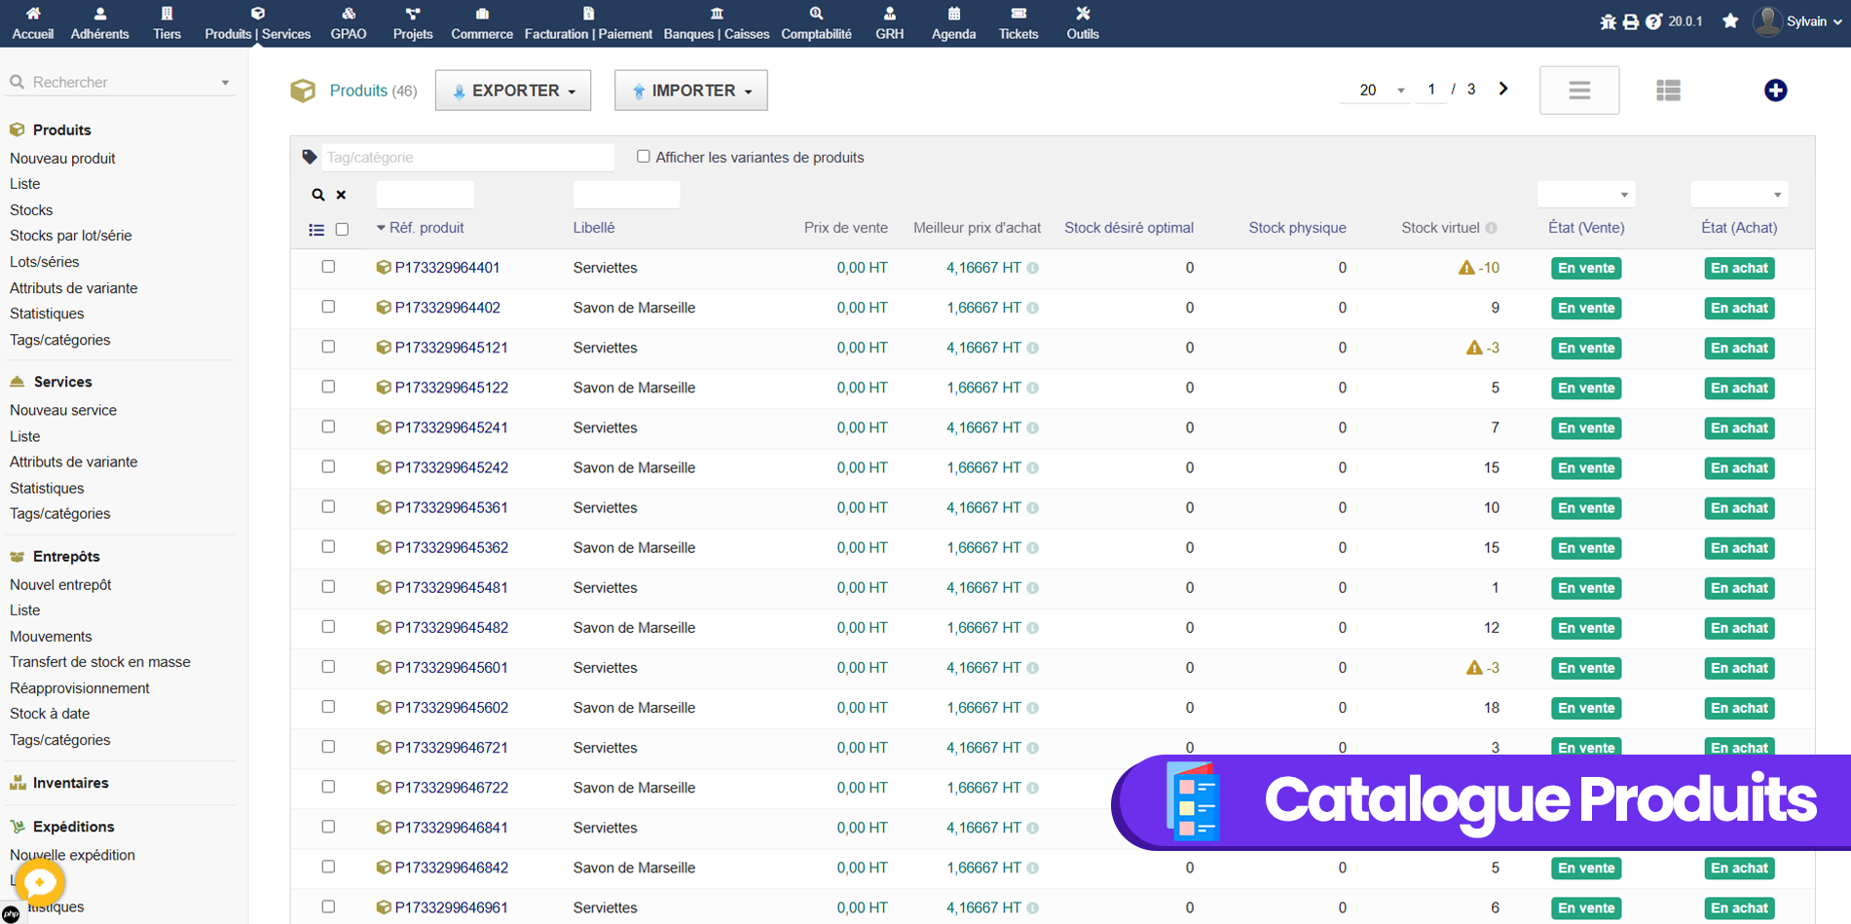Viewport: 1851px width, 924px height.
Task: Open Adhérents menu
Action: click(x=99, y=23)
